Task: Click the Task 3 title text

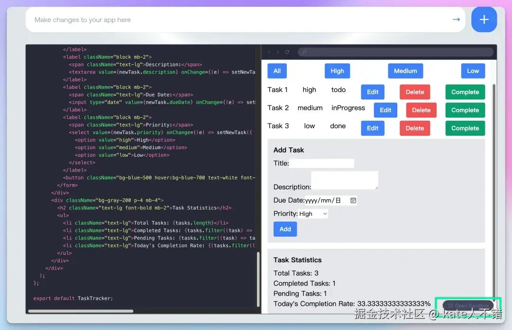Action: coord(278,126)
